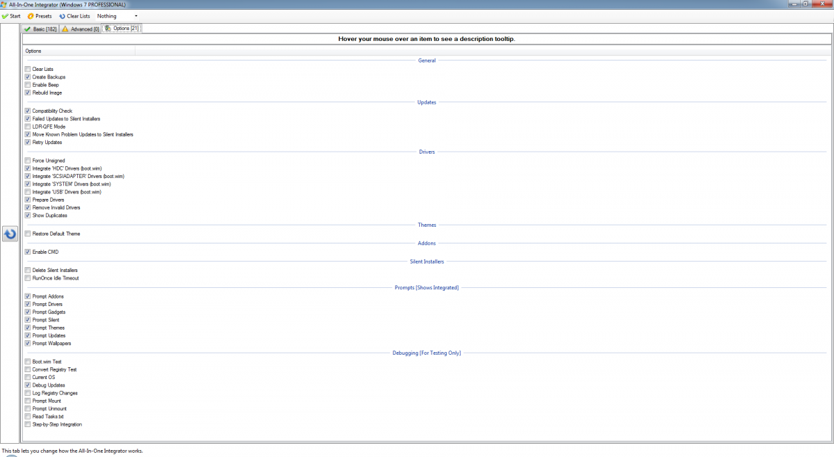Select the Options [21] tab

pyautogui.click(x=122, y=29)
